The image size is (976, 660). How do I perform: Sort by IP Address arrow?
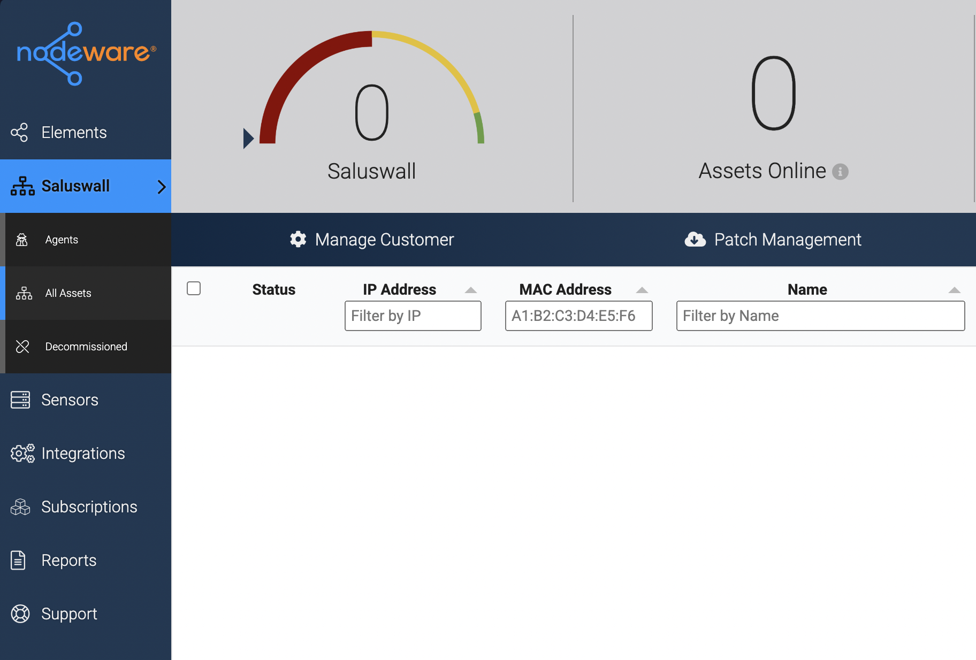coord(471,290)
